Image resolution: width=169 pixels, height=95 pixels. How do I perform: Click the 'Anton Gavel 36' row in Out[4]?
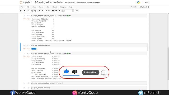[x=43, y=39]
